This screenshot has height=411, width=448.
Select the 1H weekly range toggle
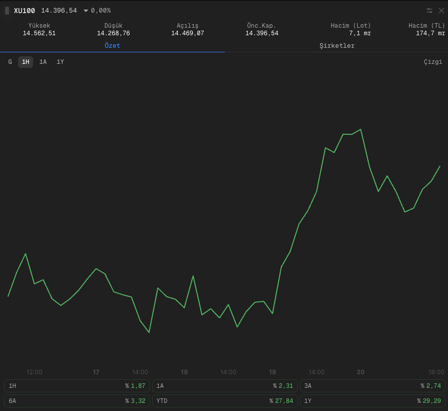tap(26, 62)
